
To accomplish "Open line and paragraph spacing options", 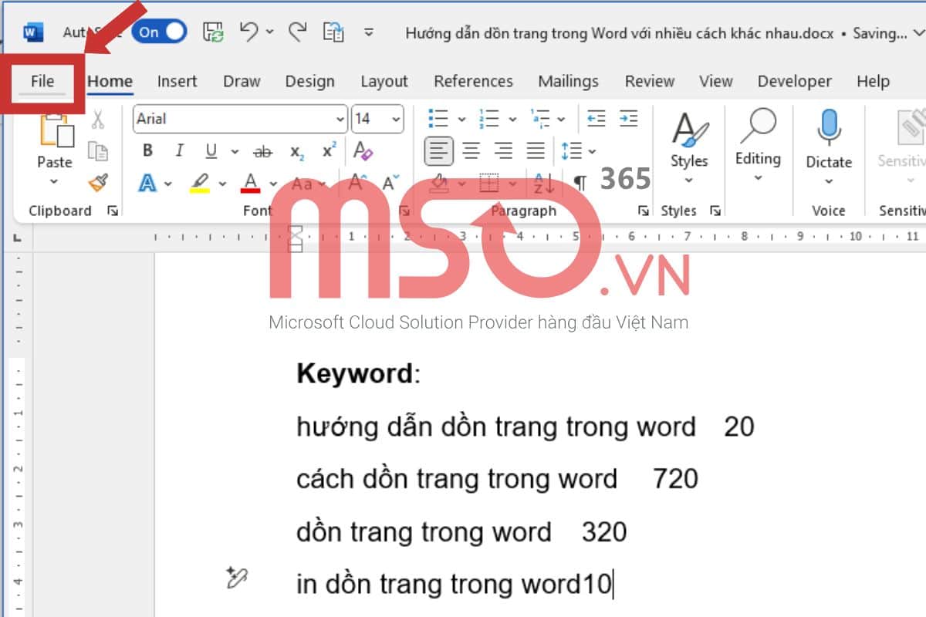I will 578,150.
